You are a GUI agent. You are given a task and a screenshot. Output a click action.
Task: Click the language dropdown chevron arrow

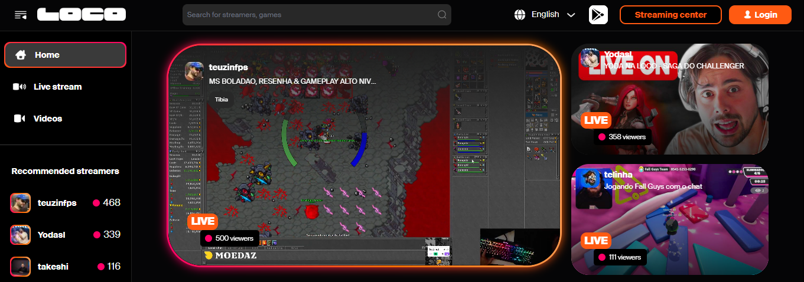tap(571, 15)
